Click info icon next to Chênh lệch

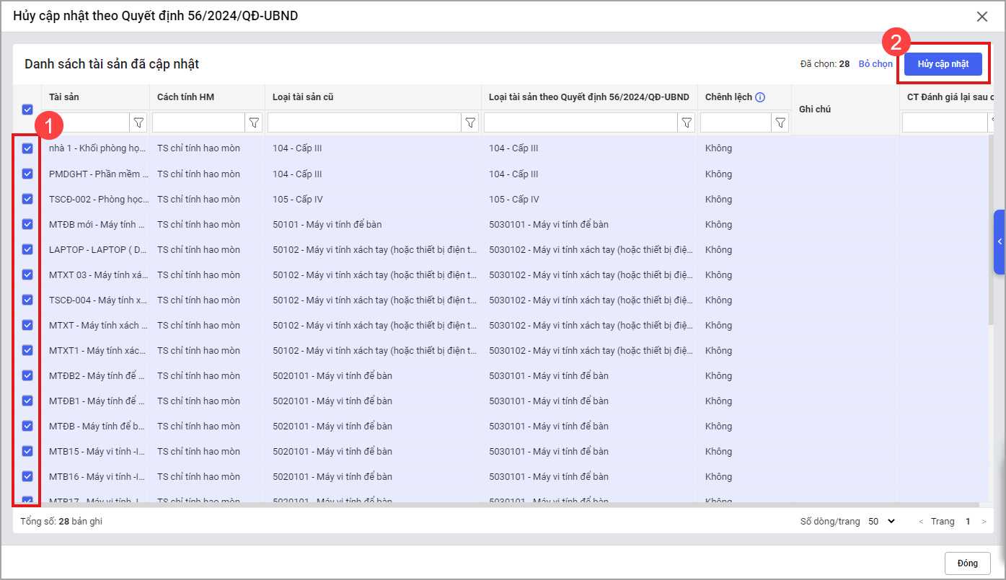click(x=760, y=97)
